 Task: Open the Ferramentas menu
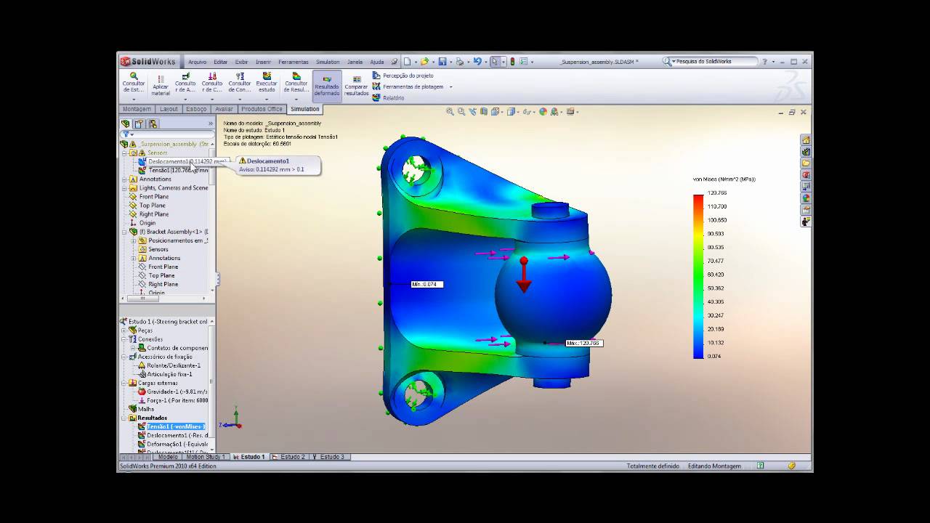(x=294, y=62)
